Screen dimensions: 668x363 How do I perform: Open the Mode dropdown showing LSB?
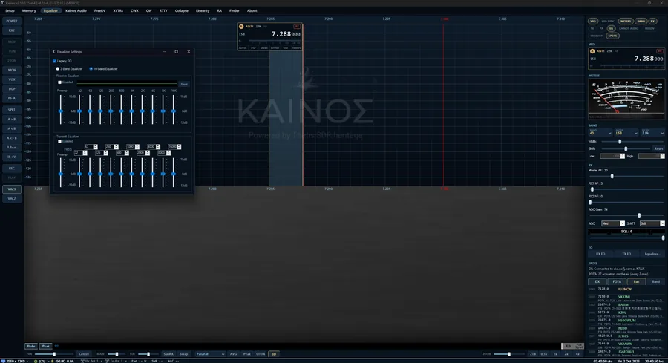tap(626, 133)
